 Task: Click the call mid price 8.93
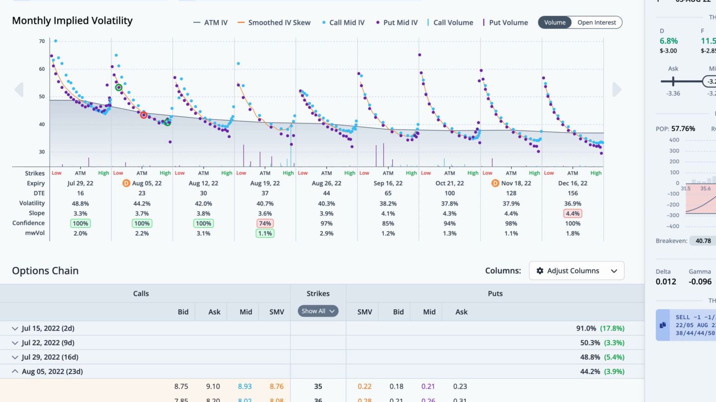coord(245,386)
